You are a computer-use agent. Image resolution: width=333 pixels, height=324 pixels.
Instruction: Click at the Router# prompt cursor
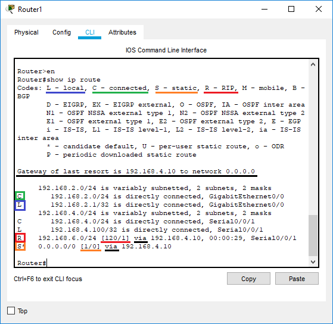click(x=46, y=263)
